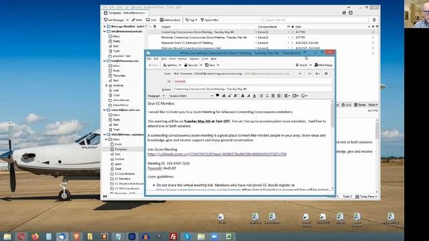
Task: Expand Archives folder in tree
Action: point(107,86)
